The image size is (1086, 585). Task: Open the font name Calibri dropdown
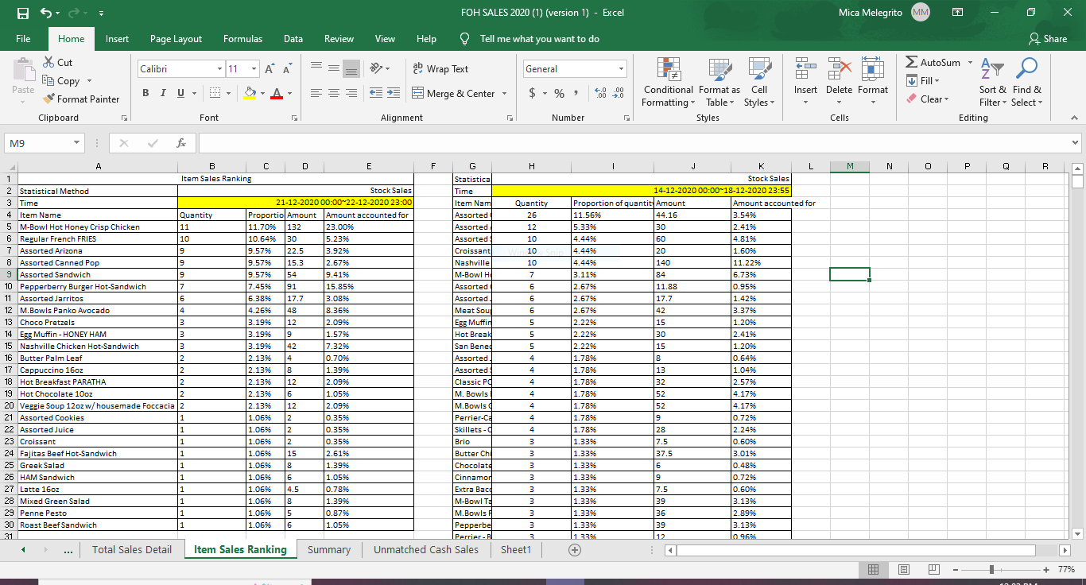219,69
